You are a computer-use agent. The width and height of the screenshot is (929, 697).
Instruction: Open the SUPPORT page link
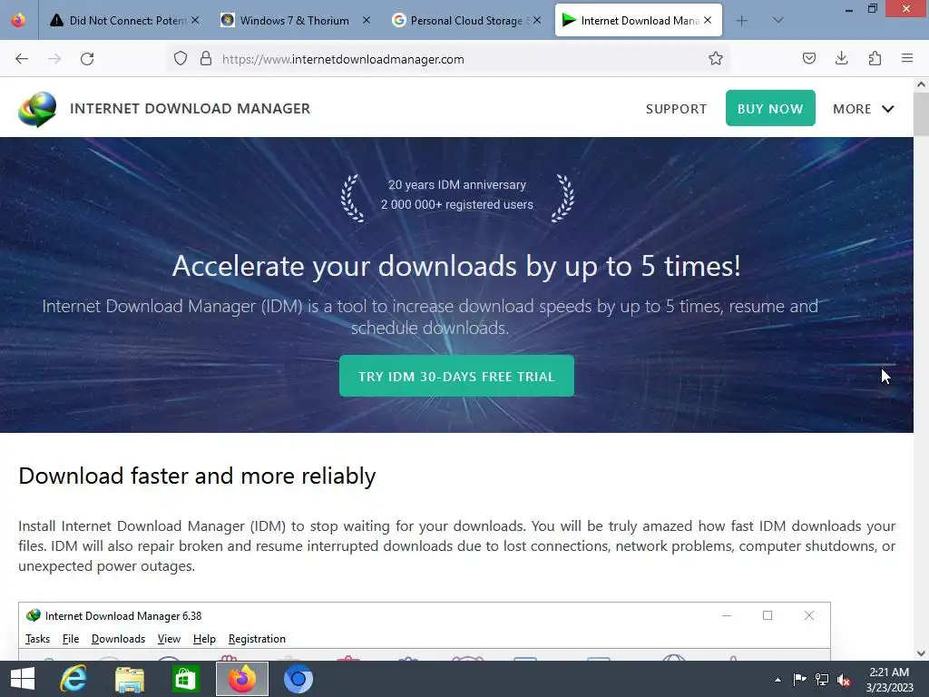point(676,109)
